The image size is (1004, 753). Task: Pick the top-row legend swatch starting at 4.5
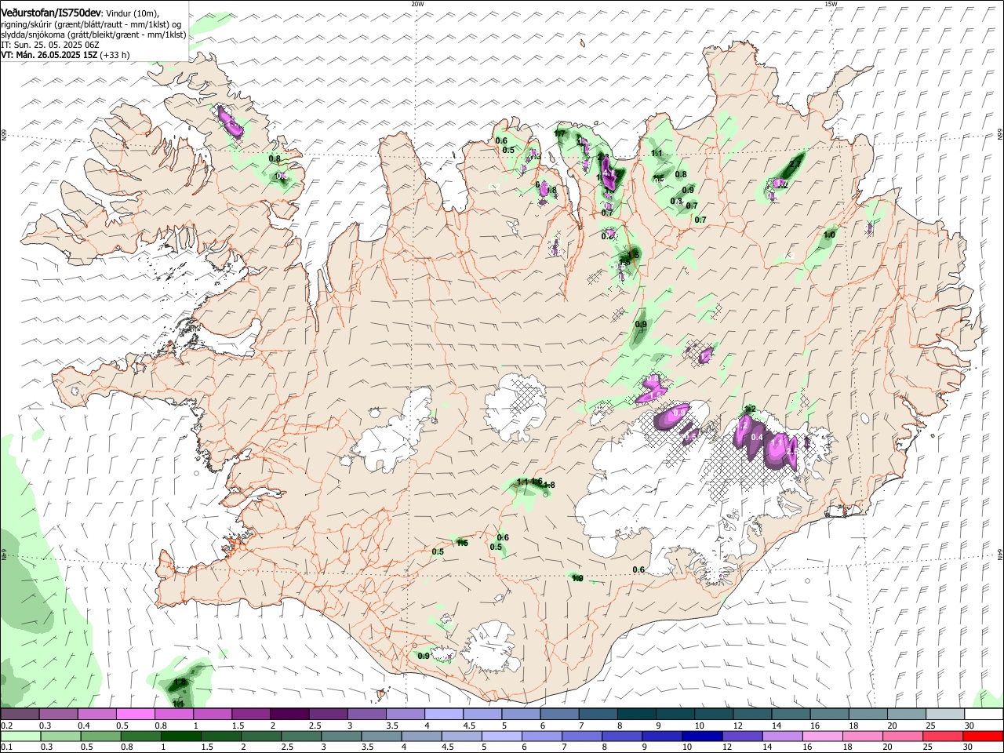pyautogui.click(x=482, y=714)
